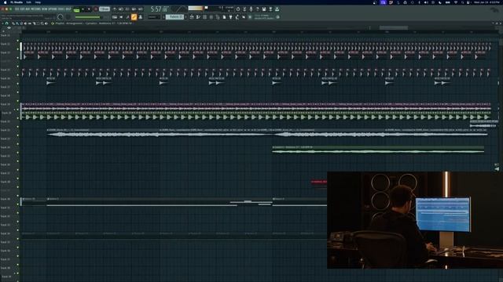The width and height of the screenshot is (503, 282).
Task: Open the Browser from shortcut icons
Action: 218,17
